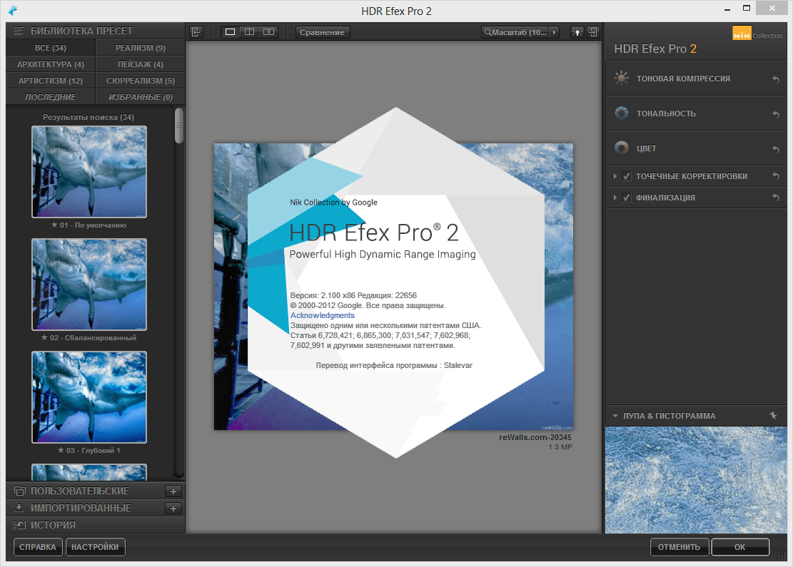793x567 pixels.
Task: Click the light bulb background color icon
Action: (x=577, y=32)
